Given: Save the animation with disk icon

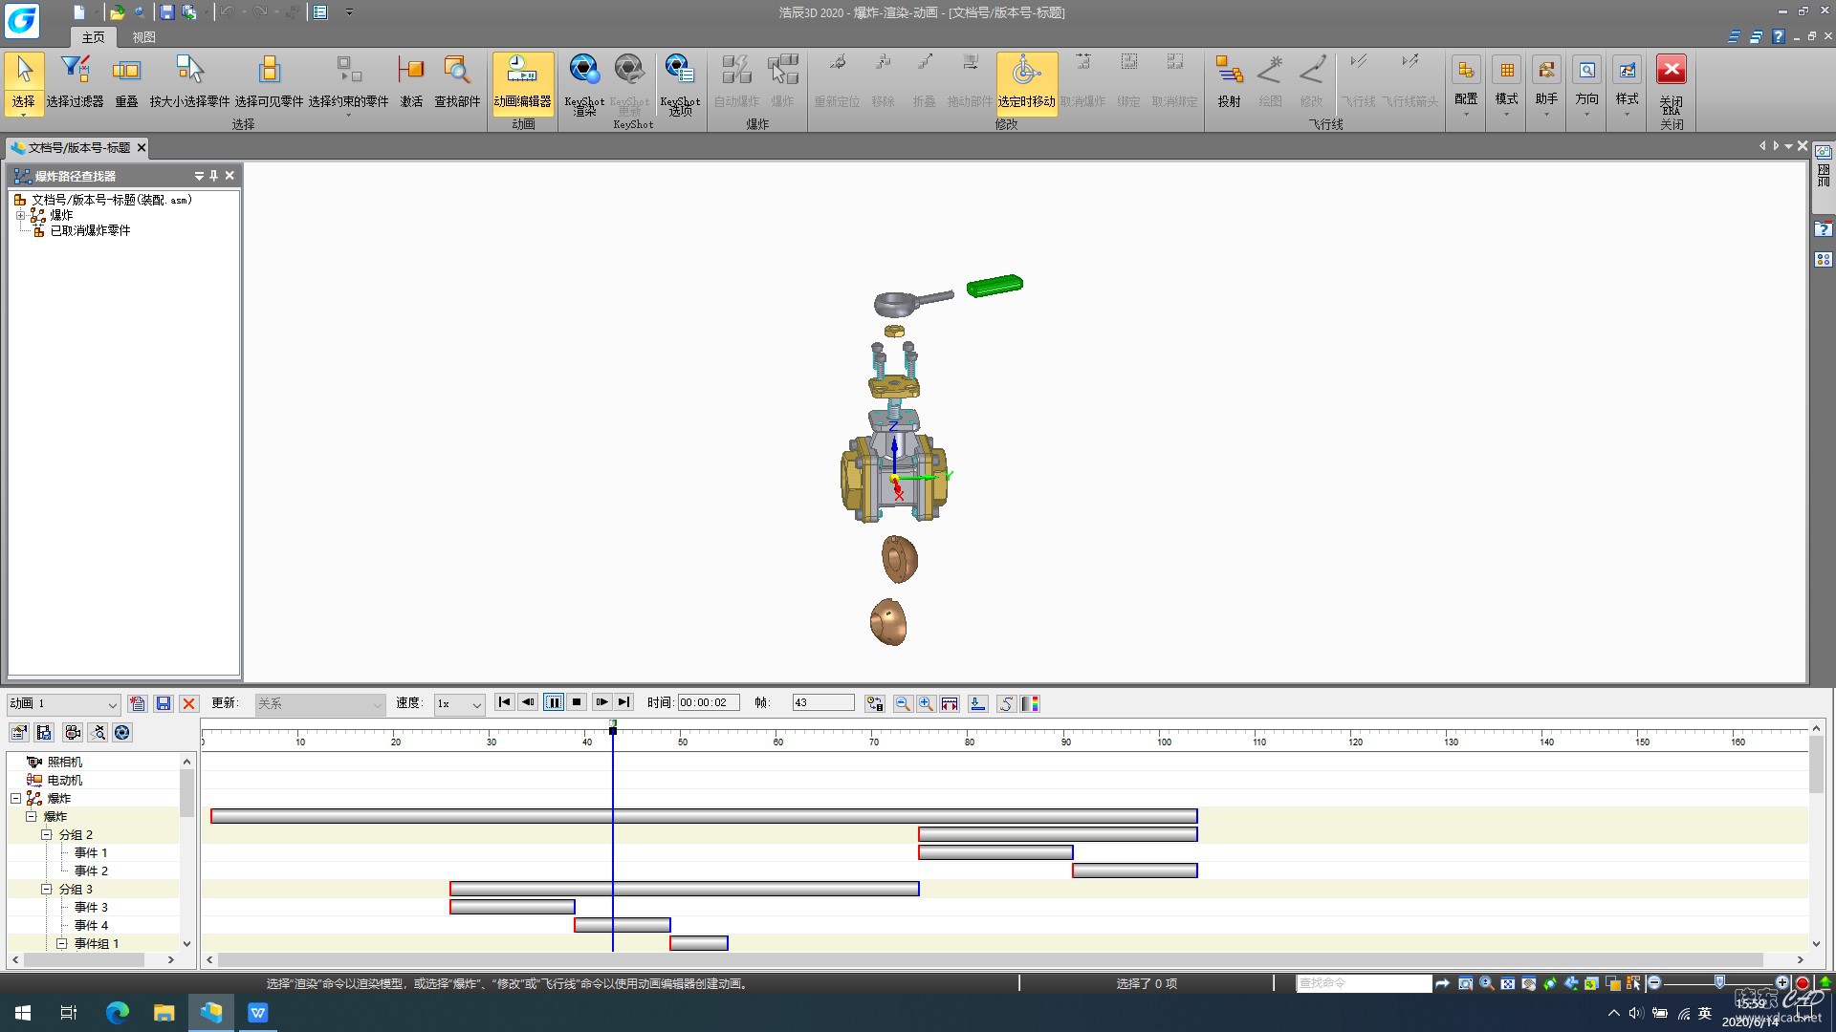Looking at the screenshot, I should tap(164, 703).
